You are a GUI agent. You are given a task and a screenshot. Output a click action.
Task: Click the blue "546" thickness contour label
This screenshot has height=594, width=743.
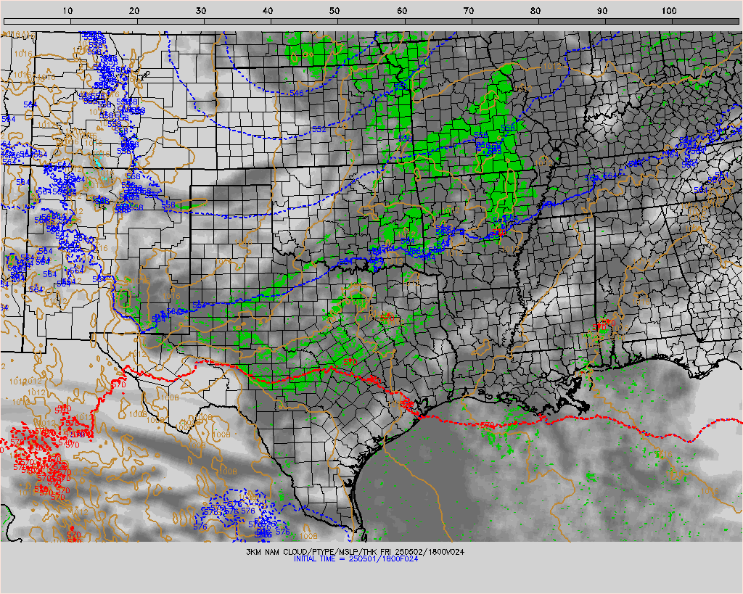click(x=297, y=93)
